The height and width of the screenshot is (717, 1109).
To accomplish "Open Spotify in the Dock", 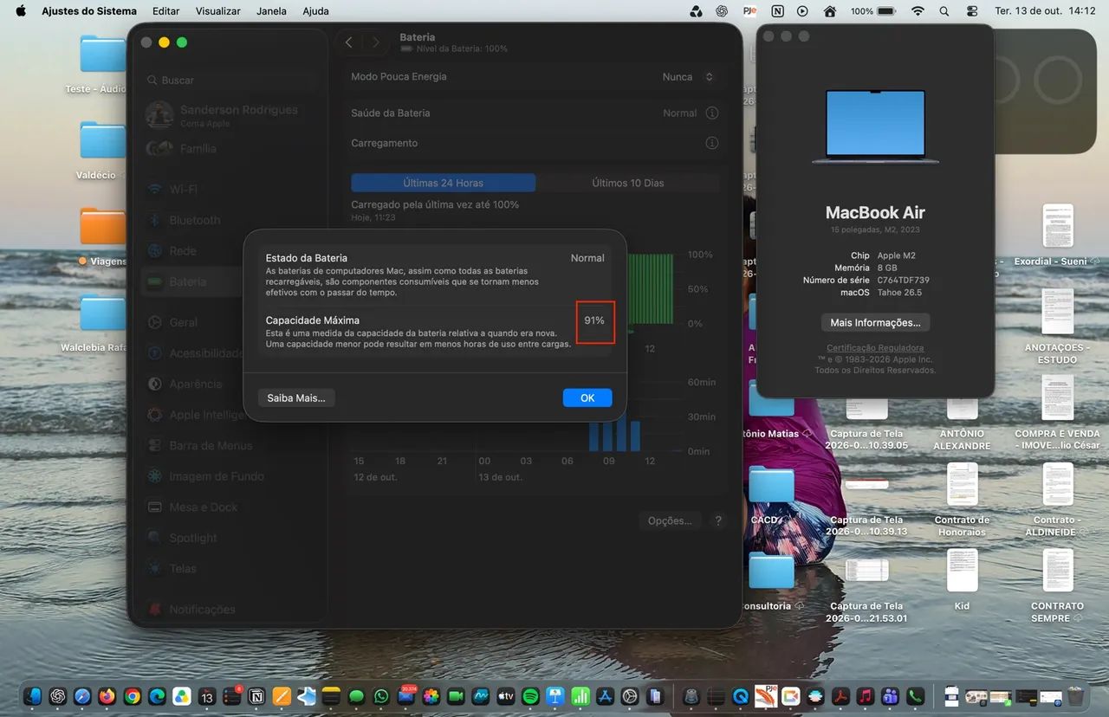I will (x=531, y=696).
